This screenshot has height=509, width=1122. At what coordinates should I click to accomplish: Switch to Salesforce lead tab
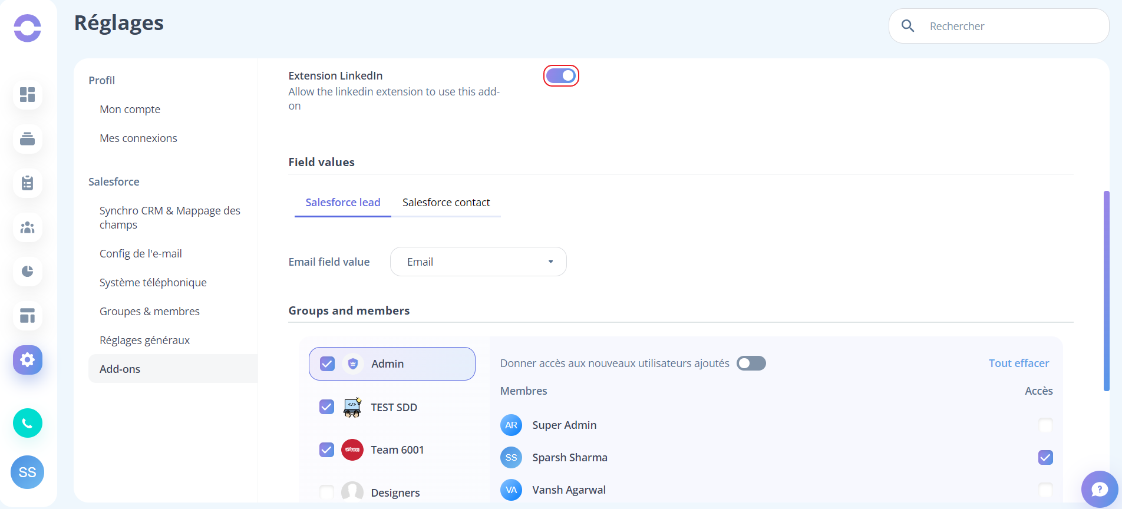(x=343, y=203)
